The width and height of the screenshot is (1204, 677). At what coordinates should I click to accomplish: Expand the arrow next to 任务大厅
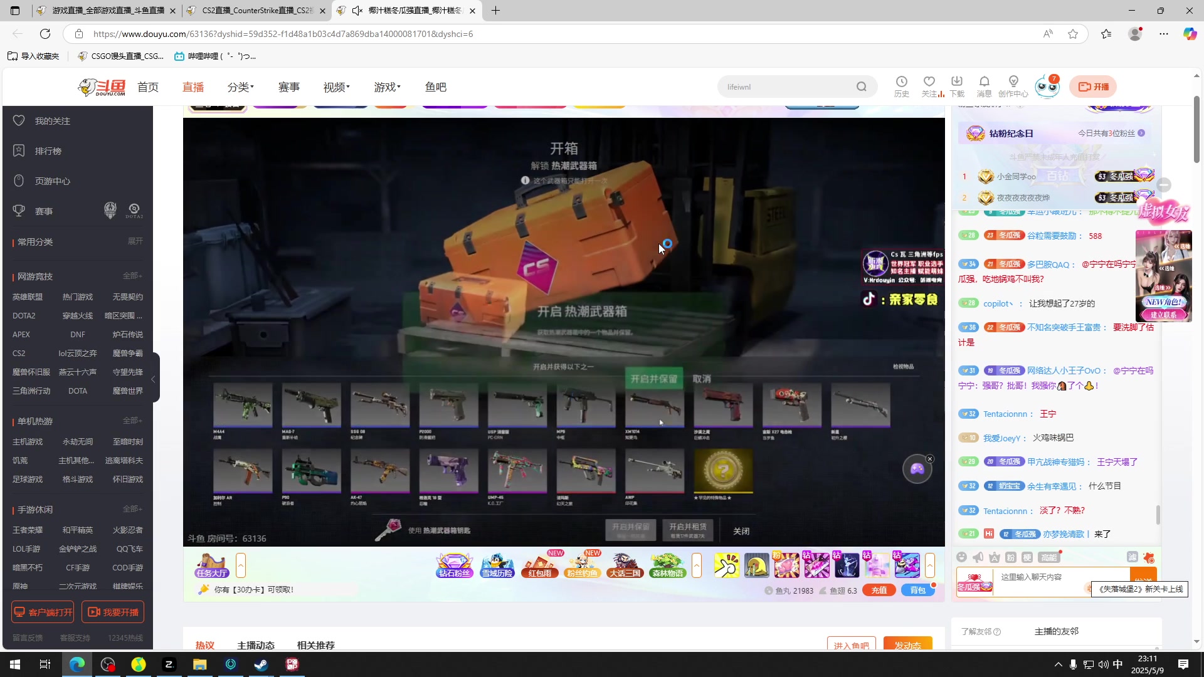coord(241,565)
